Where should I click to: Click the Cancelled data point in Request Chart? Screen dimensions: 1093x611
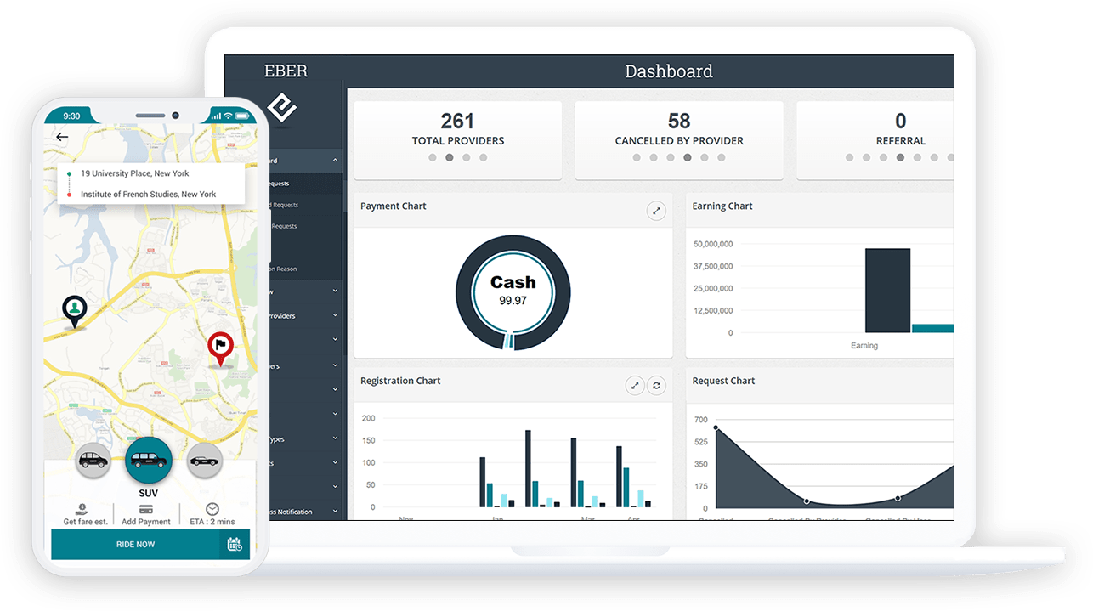tap(716, 427)
